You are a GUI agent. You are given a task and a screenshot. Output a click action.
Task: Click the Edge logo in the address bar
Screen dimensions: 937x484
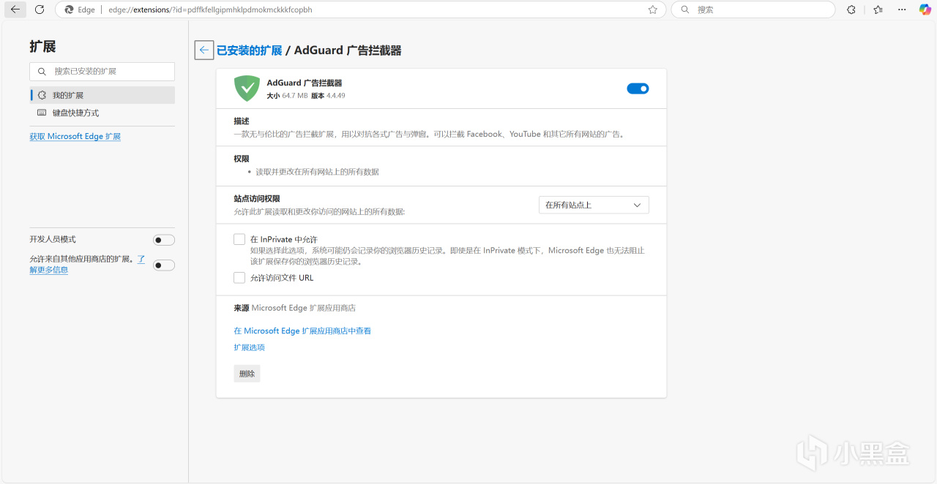click(x=69, y=10)
